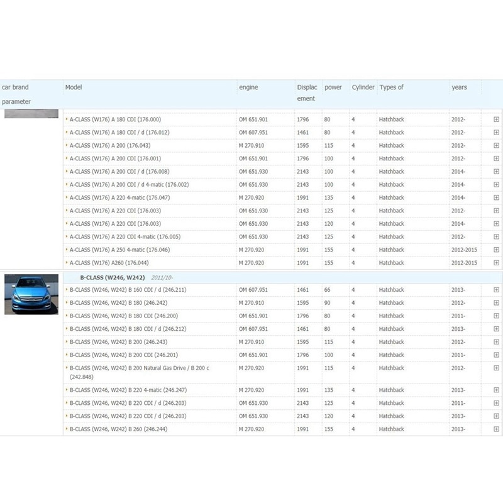The width and height of the screenshot is (503, 503).
Task: Click plus icon for B 200 (246.243) row
Action: tap(496, 342)
